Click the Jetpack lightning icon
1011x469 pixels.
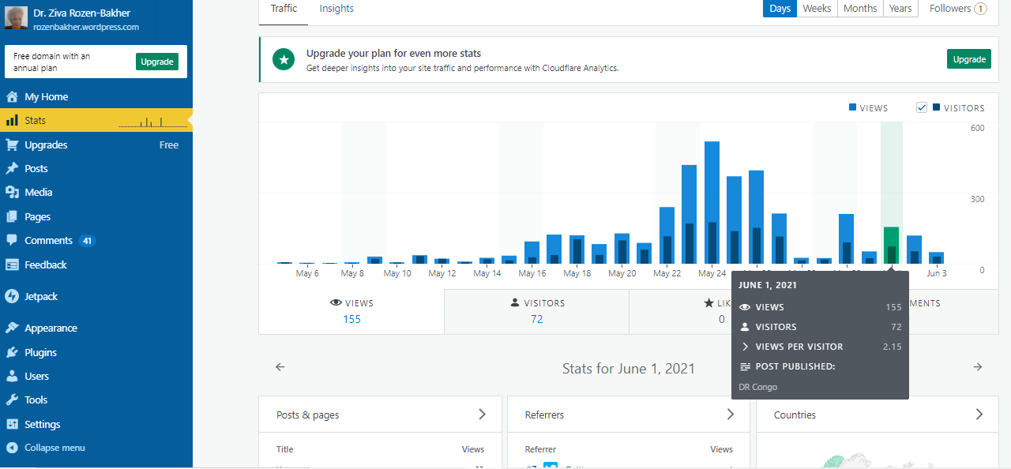point(12,296)
